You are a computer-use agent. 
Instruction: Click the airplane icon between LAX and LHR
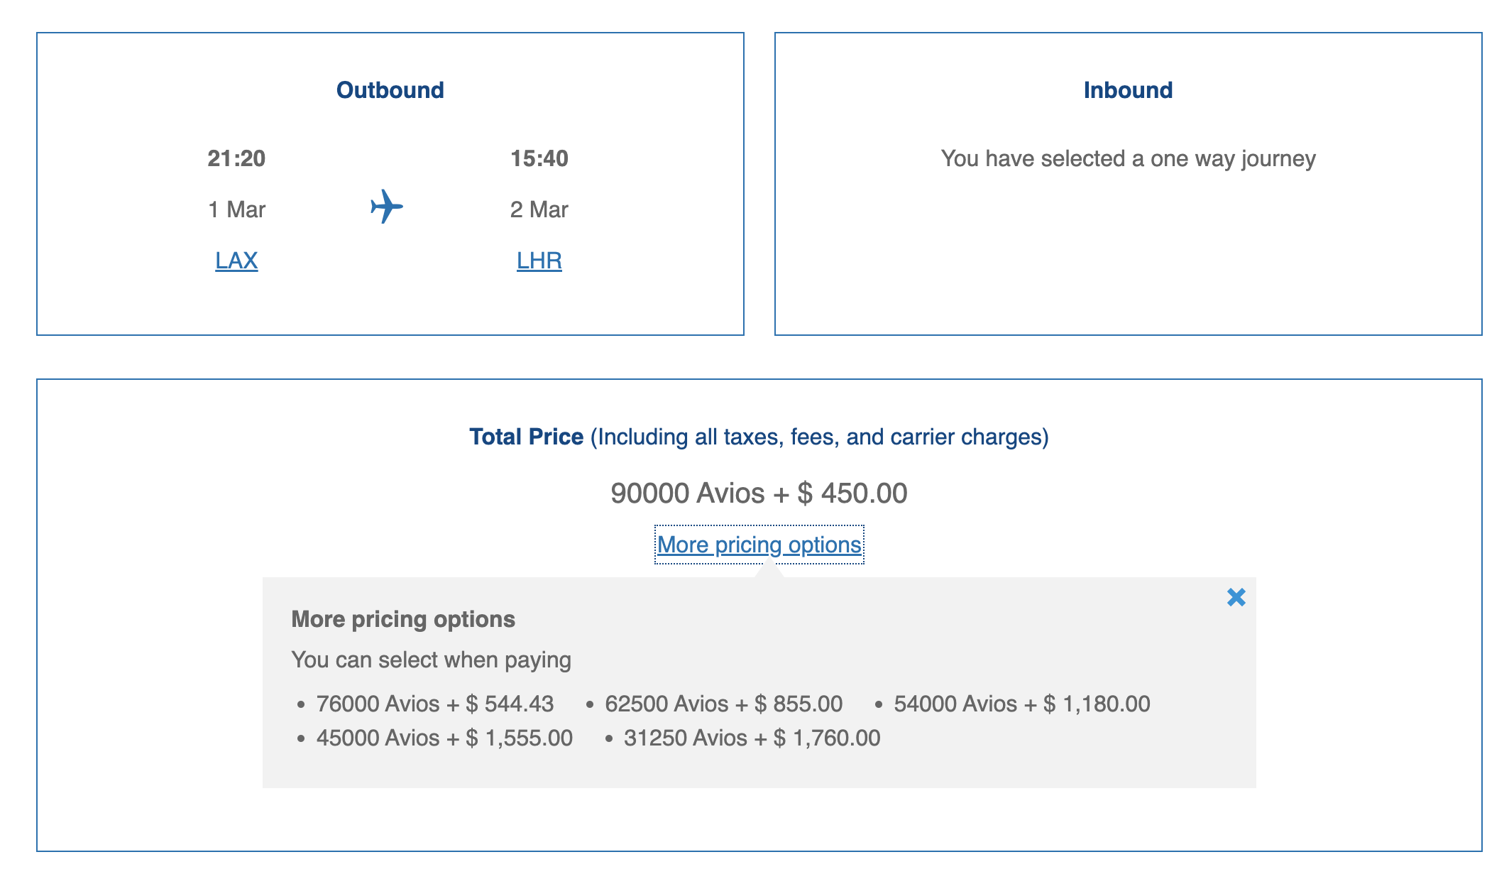pyautogui.click(x=386, y=207)
